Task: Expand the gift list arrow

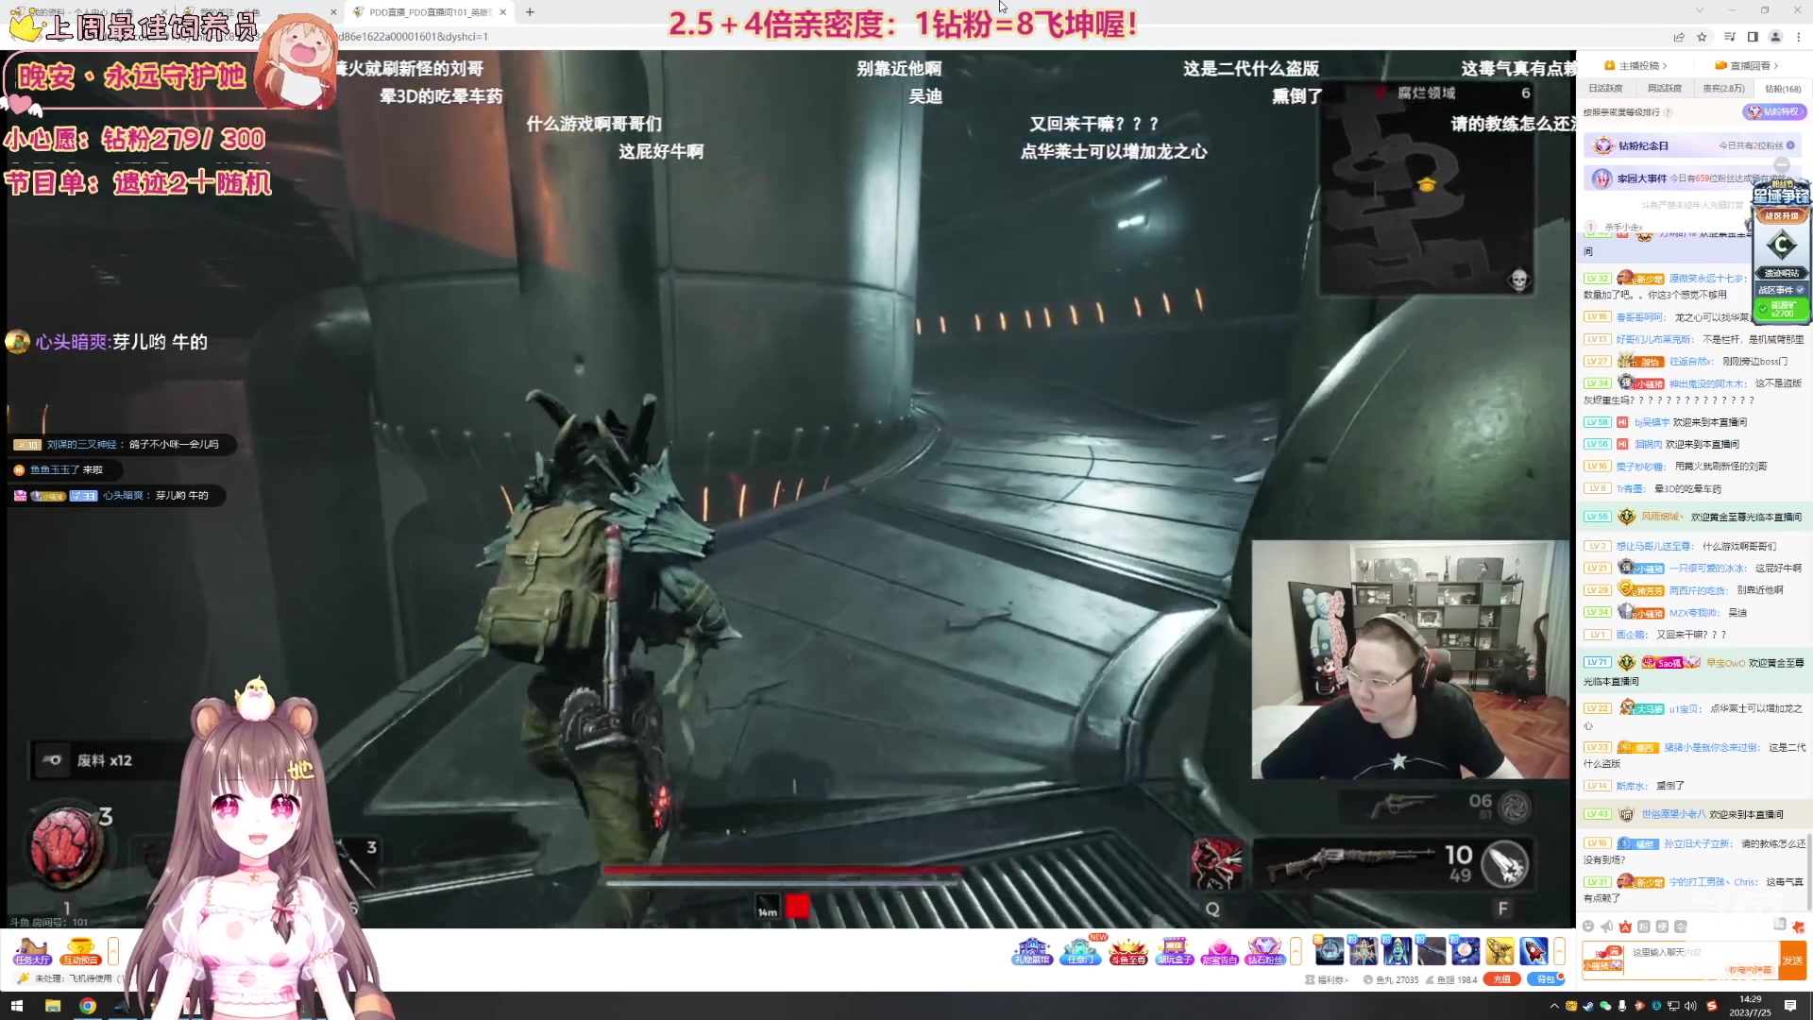Action: pyautogui.click(x=1559, y=950)
